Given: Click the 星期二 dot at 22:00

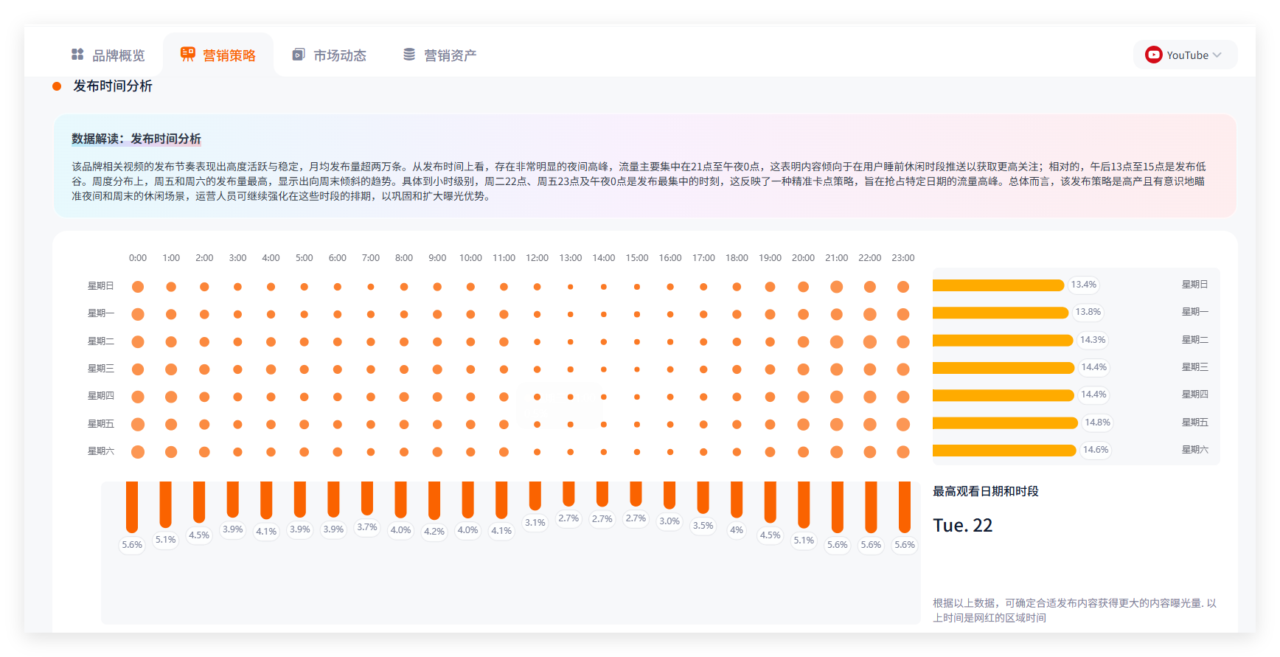Looking at the screenshot, I should (x=870, y=342).
